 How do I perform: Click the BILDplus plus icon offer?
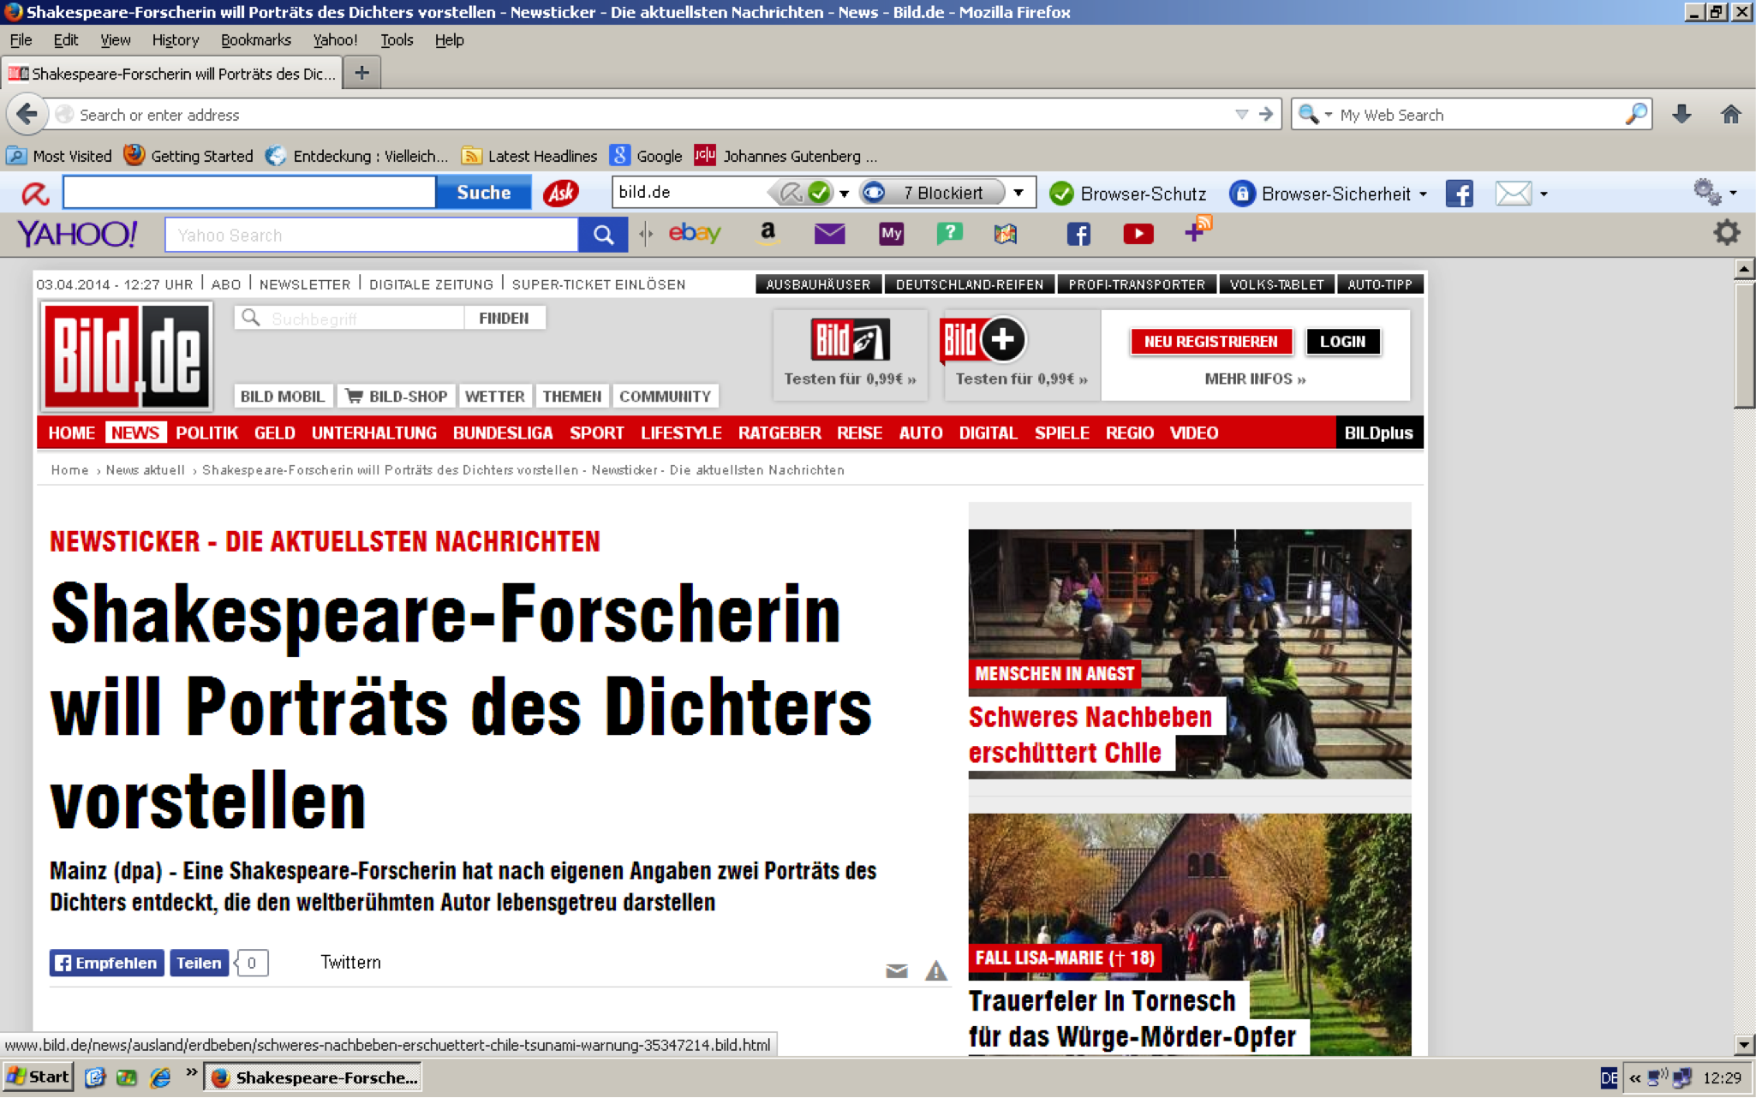coord(983,340)
